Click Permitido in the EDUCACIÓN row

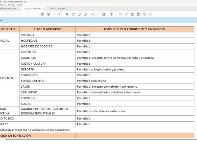pyautogui.click(x=83, y=75)
